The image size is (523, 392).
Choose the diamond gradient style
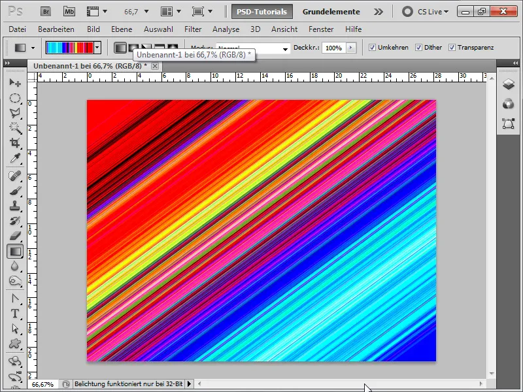(173, 46)
